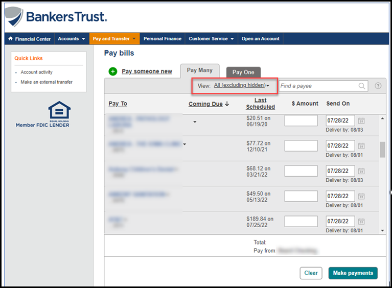Open the Personal Finance menu item
Screen dimensions: 392x288
[162, 39]
